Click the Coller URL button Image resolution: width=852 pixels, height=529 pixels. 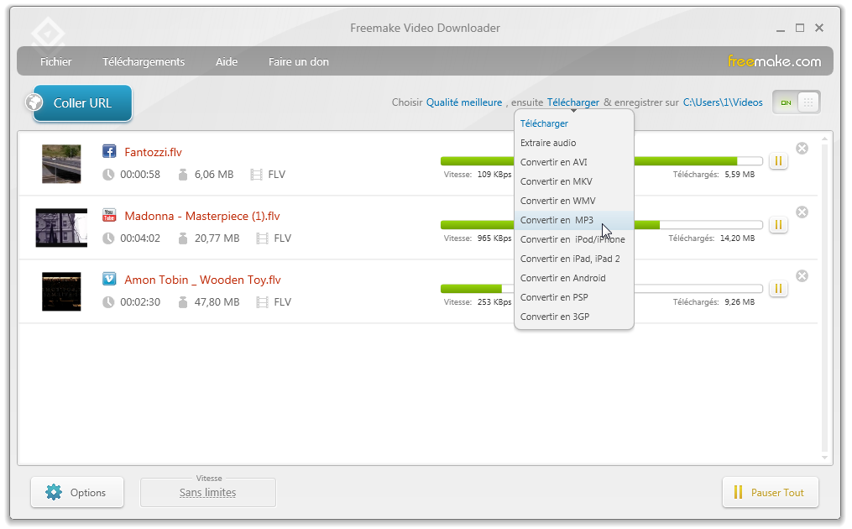82,102
